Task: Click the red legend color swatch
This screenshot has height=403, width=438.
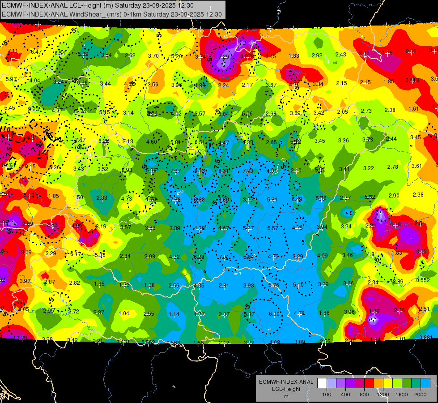Action: pyautogui.click(x=369, y=383)
